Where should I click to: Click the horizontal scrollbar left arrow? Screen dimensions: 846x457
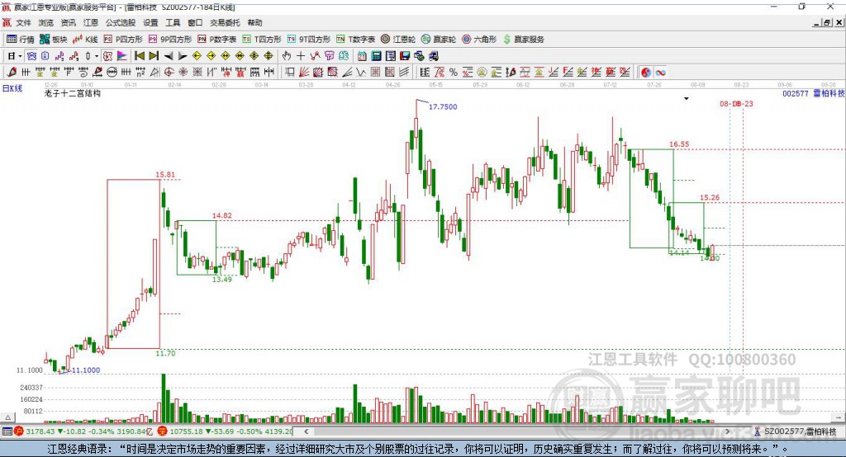pyautogui.click(x=307, y=431)
